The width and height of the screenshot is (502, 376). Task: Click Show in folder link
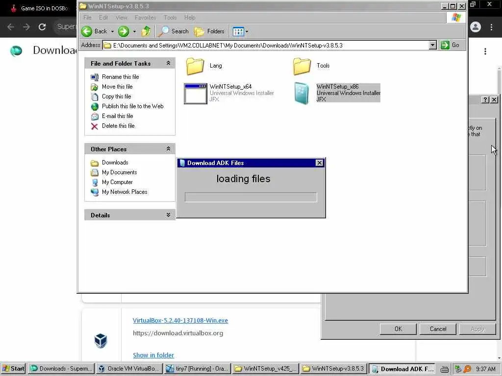point(153,355)
